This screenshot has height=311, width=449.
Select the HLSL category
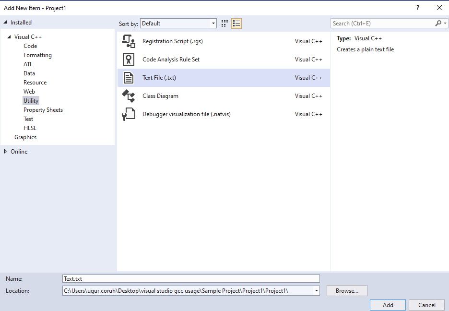(30, 128)
